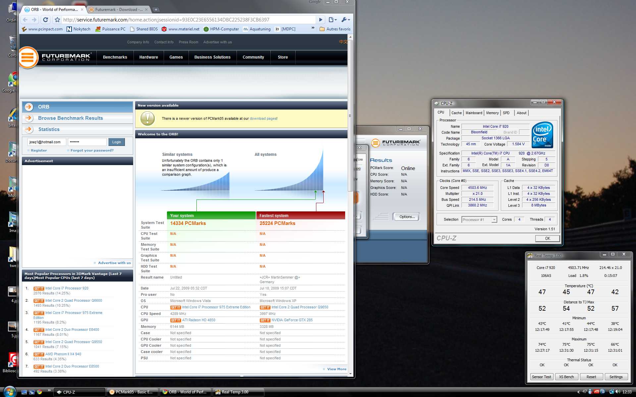
Task: Click Windows Start orb
Action: coord(9,392)
